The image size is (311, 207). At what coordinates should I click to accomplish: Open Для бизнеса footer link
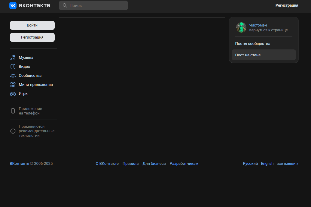pos(154,163)
